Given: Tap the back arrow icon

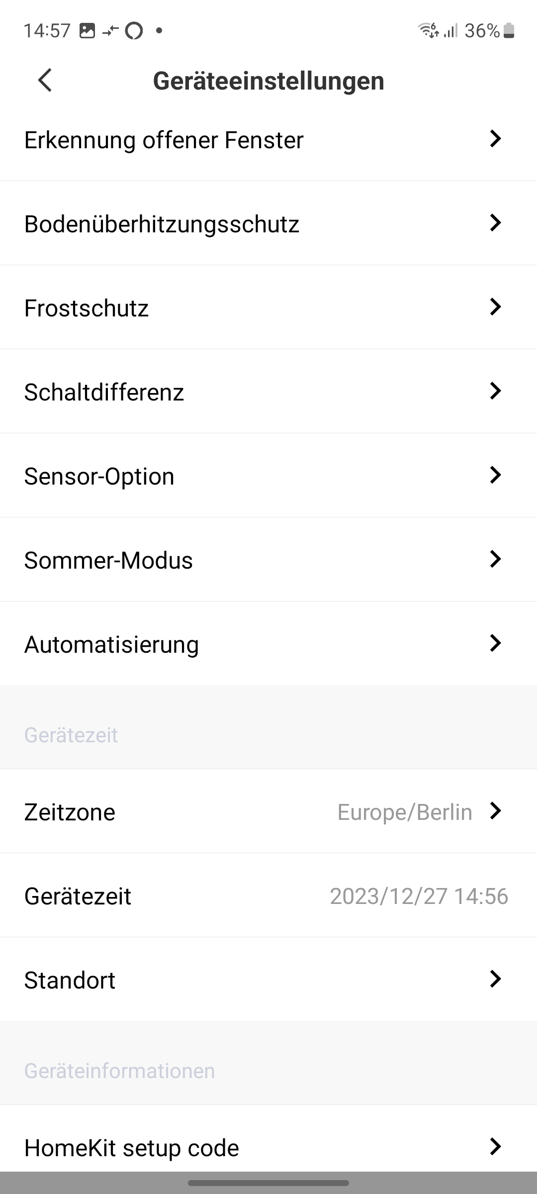Looking at the screenshot, I should click(x=45, y=80).
